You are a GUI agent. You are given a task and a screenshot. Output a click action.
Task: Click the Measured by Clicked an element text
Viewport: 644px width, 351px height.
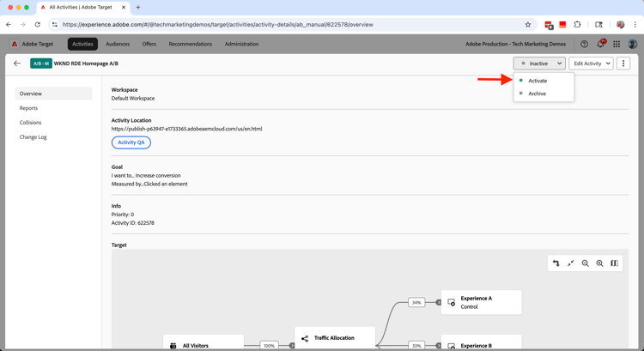point(149,184)
